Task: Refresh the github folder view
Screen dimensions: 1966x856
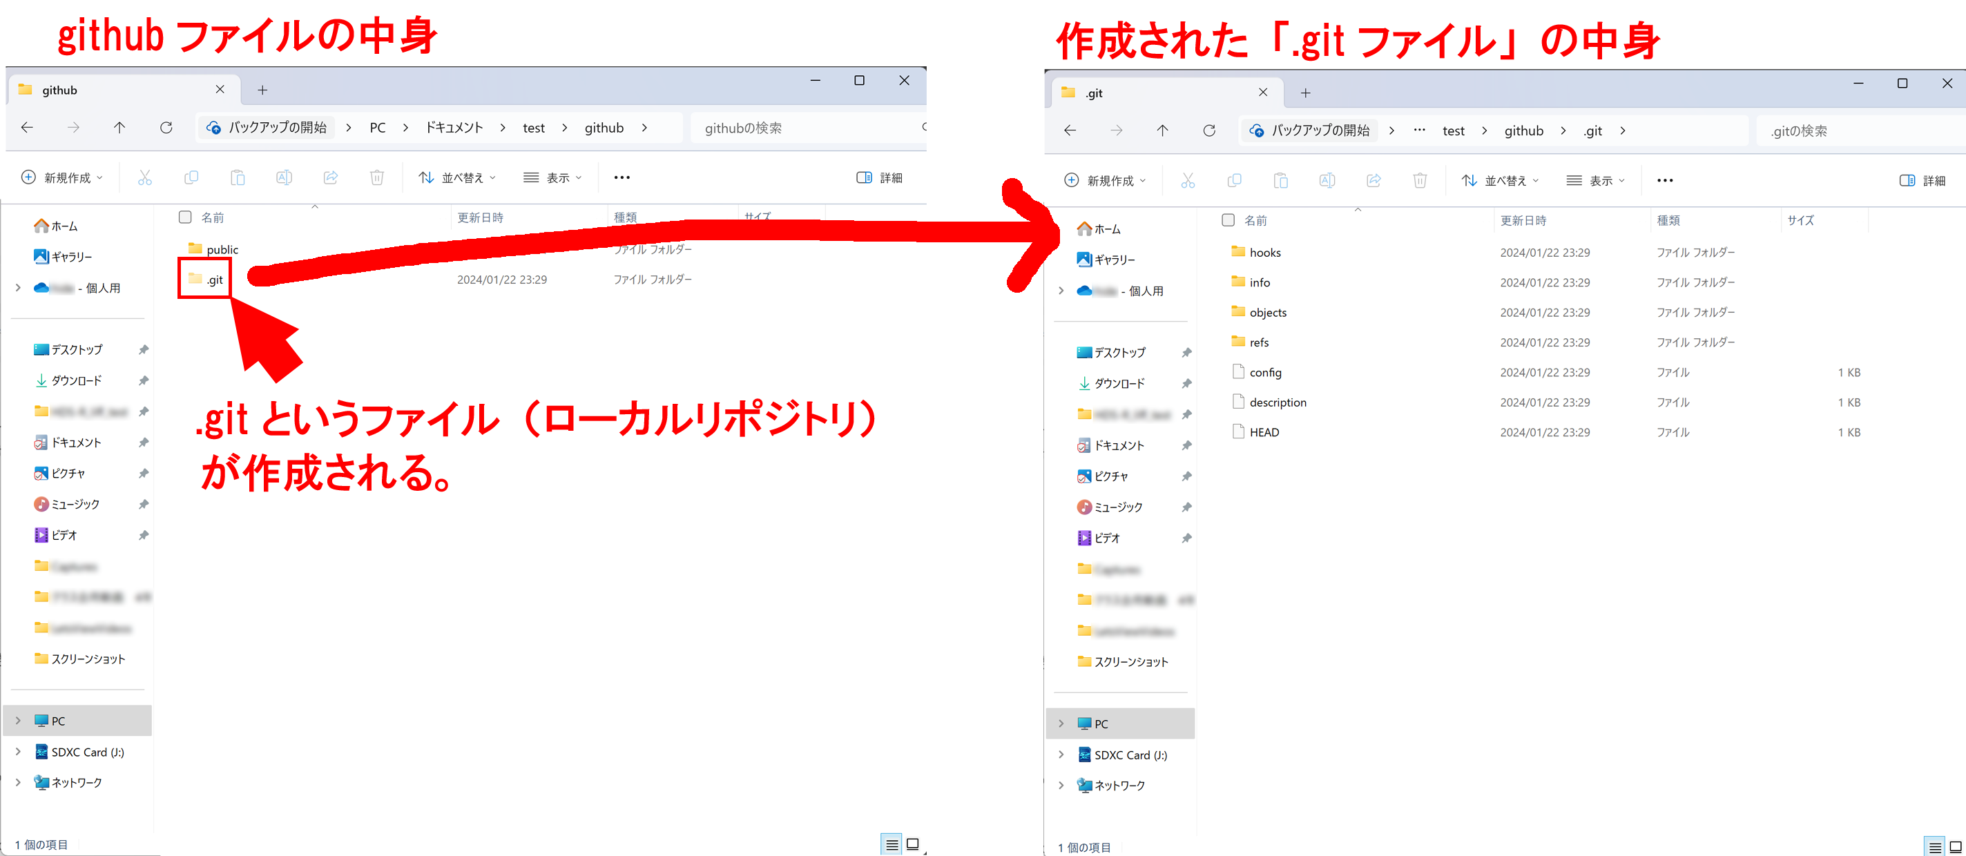Action: click(166, 128)
